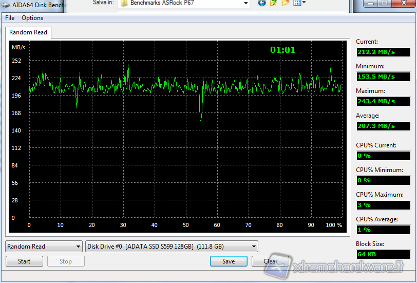Click the Average 207.3 MB/s readout
417x283 pixels.
(383, 126)
